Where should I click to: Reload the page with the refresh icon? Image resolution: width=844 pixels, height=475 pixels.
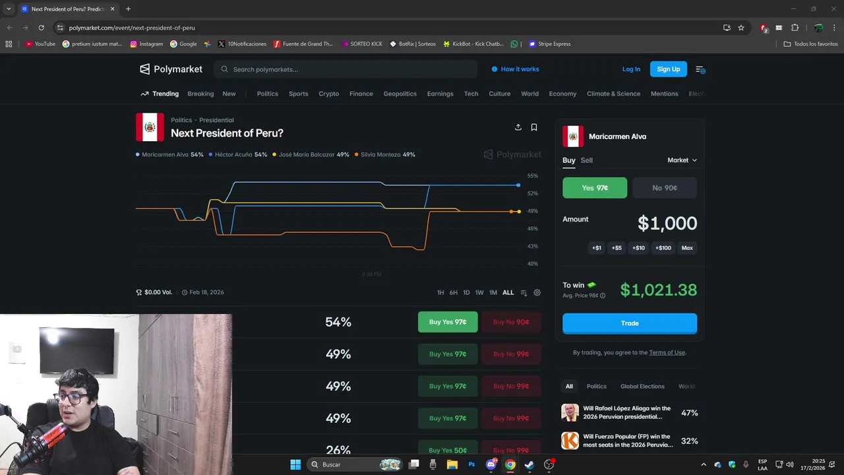coord(41,28)
